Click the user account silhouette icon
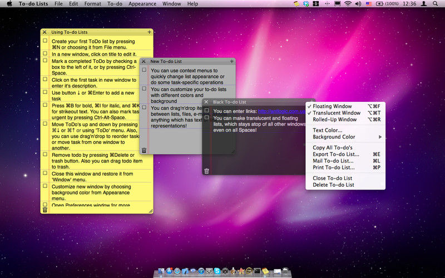 coord(424,4)
